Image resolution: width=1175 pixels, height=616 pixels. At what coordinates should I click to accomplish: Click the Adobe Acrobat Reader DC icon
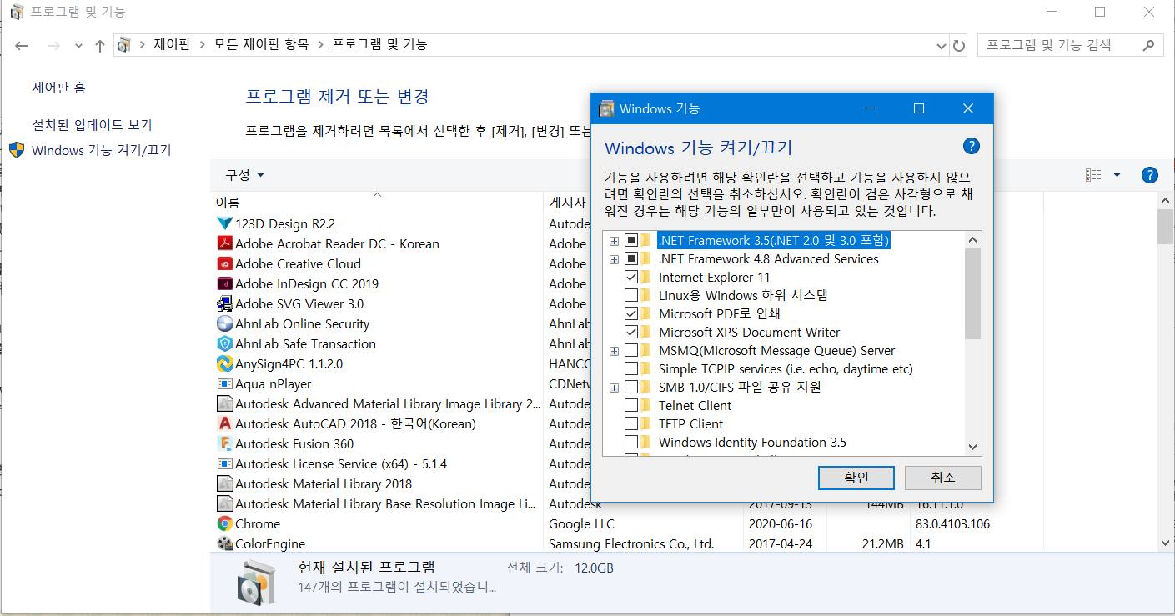click(224, 243)
